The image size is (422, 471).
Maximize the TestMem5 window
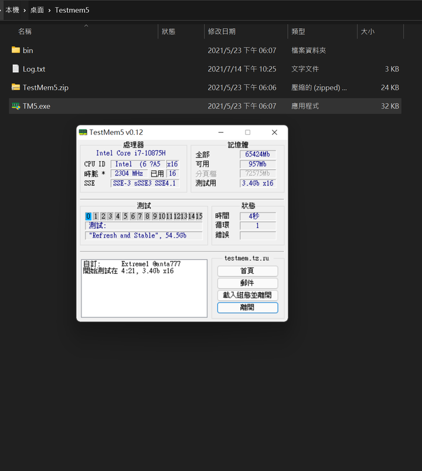tap(247, 132)
